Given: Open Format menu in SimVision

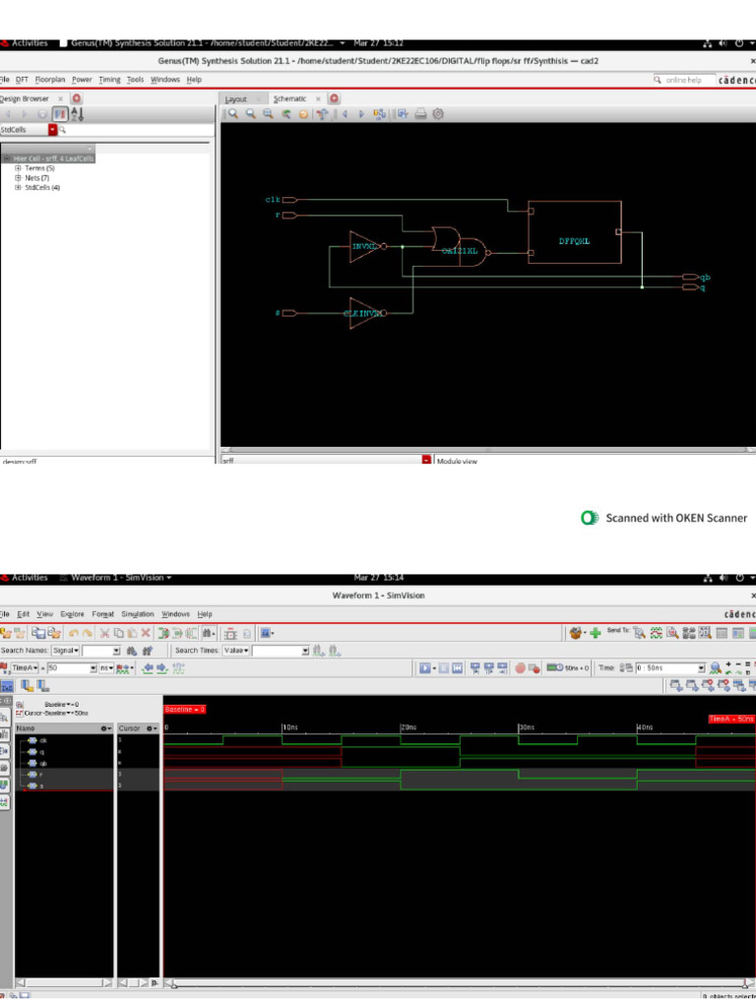Looking at the screenshot, I should [x=102, y=614].
